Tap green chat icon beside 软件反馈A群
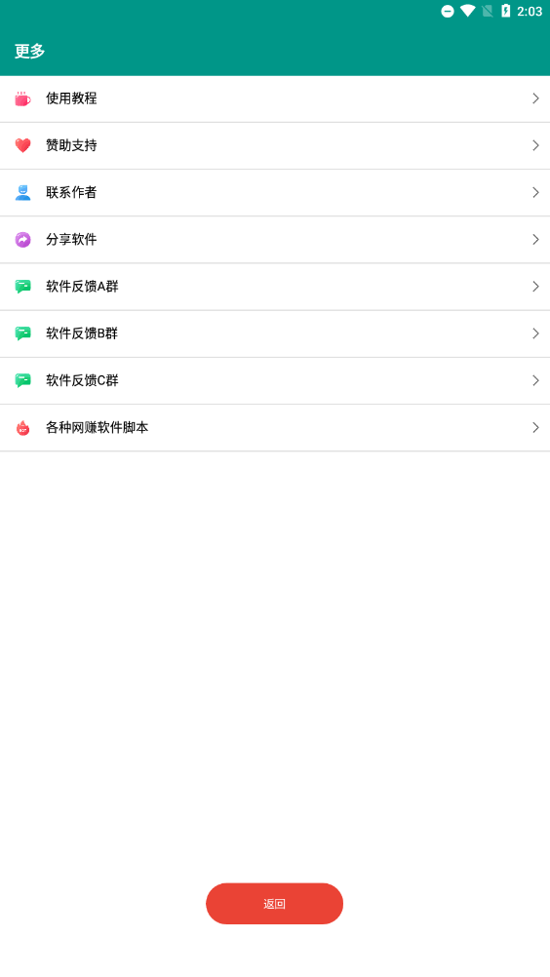The image size is (550, 977). [x=23, y=287]
